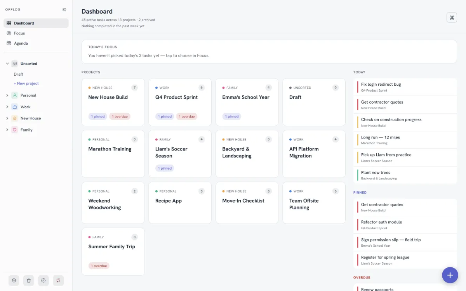Open 'Get contractor quotes' task under Pinned
This screenshot has height=291, width=466.
click(405, 207)
